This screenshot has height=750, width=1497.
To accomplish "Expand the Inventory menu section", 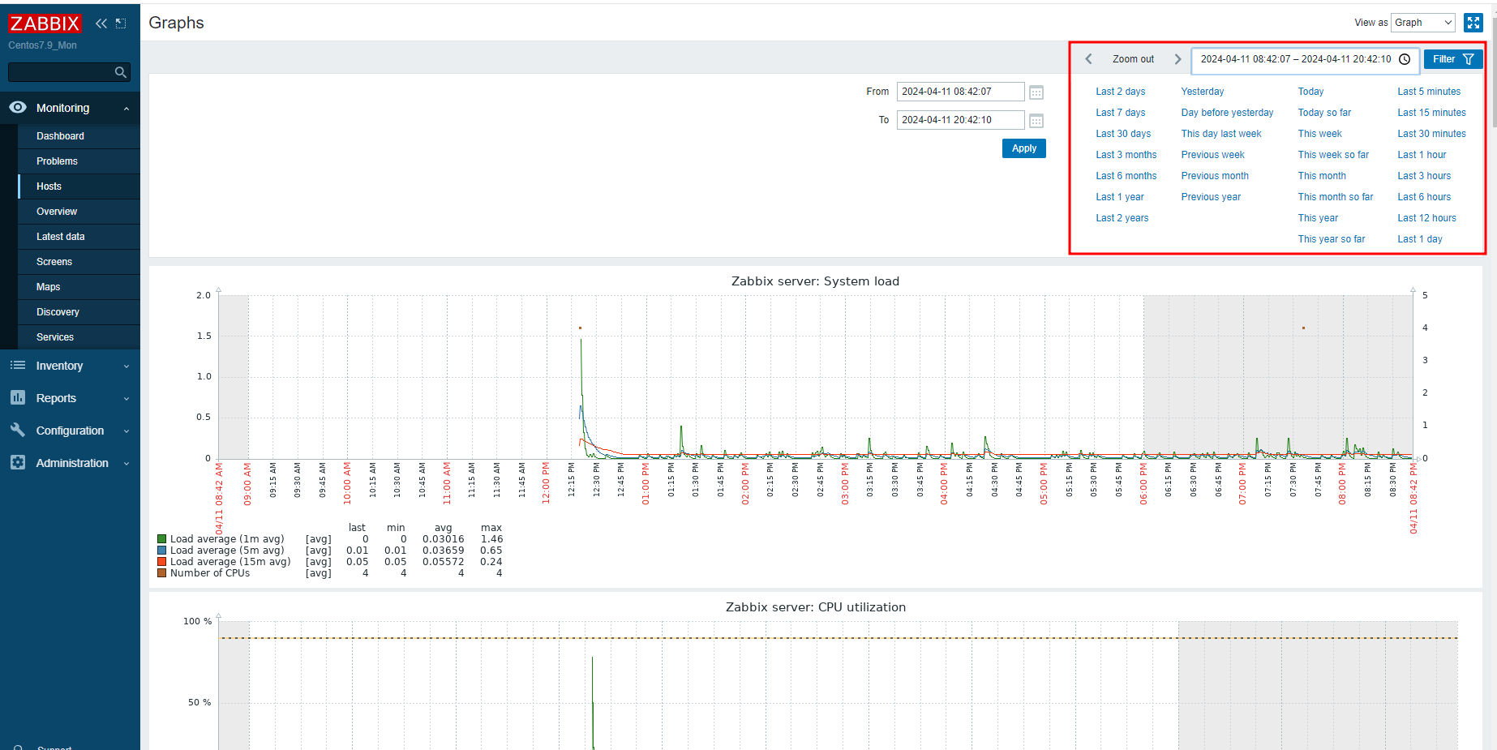I will pyautogui.click(x=127, y=366).
